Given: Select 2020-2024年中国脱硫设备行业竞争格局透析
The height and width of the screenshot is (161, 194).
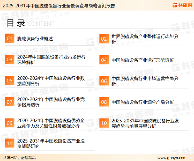Looking at the screenshot, I should click(51, 102).
